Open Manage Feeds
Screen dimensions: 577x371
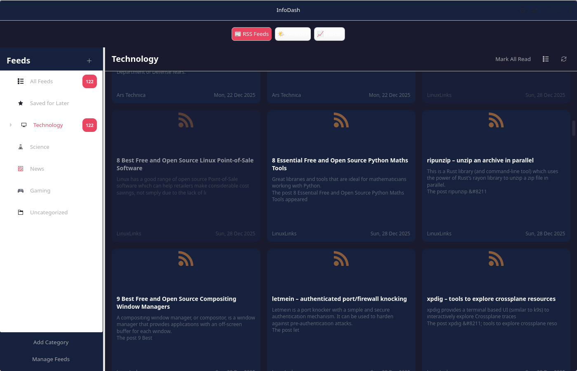51,359
